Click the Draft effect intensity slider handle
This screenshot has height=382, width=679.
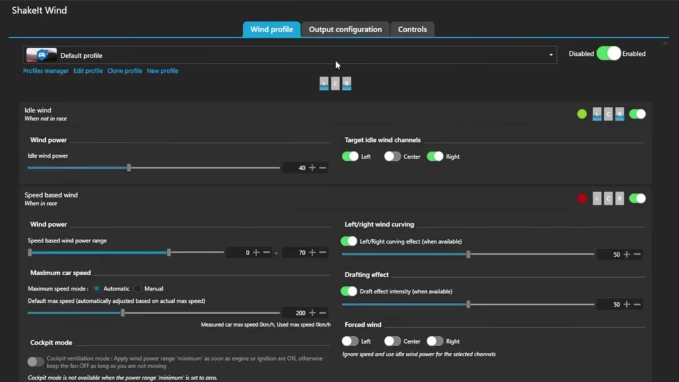pos(468,304)
